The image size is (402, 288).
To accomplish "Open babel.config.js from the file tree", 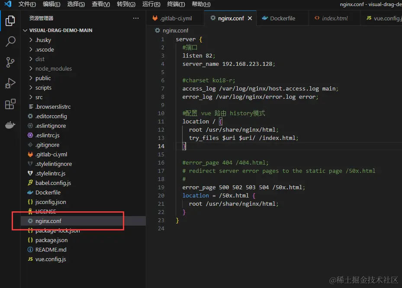I will coord(83,183).
